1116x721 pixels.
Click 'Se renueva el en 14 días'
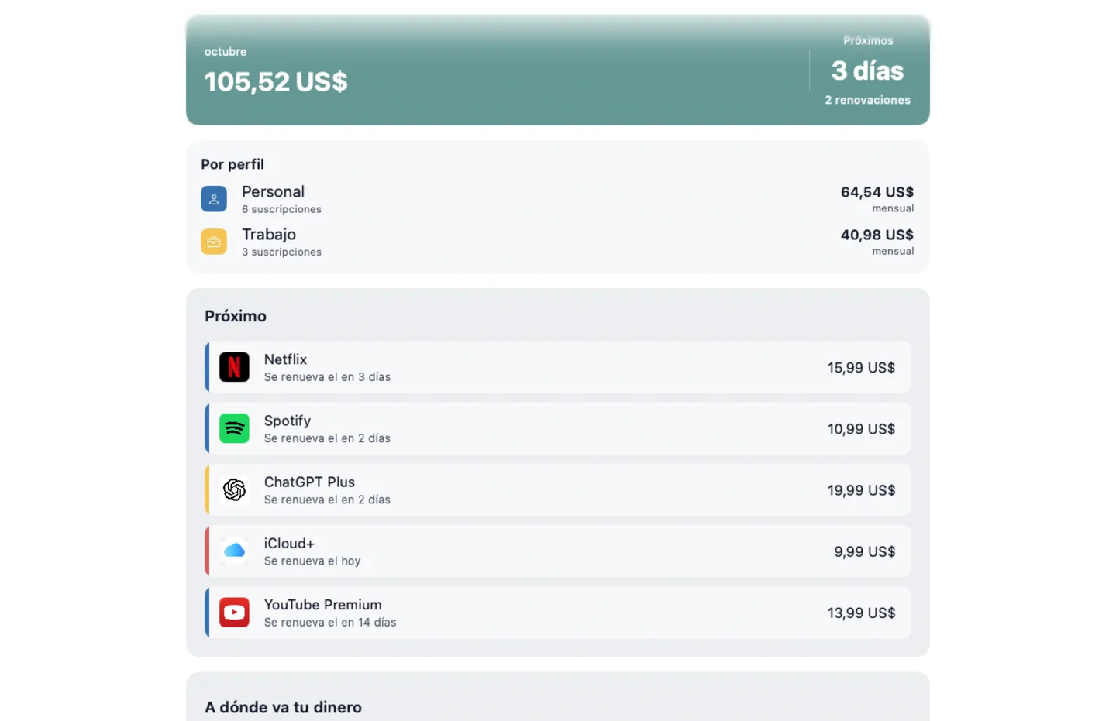330,622
